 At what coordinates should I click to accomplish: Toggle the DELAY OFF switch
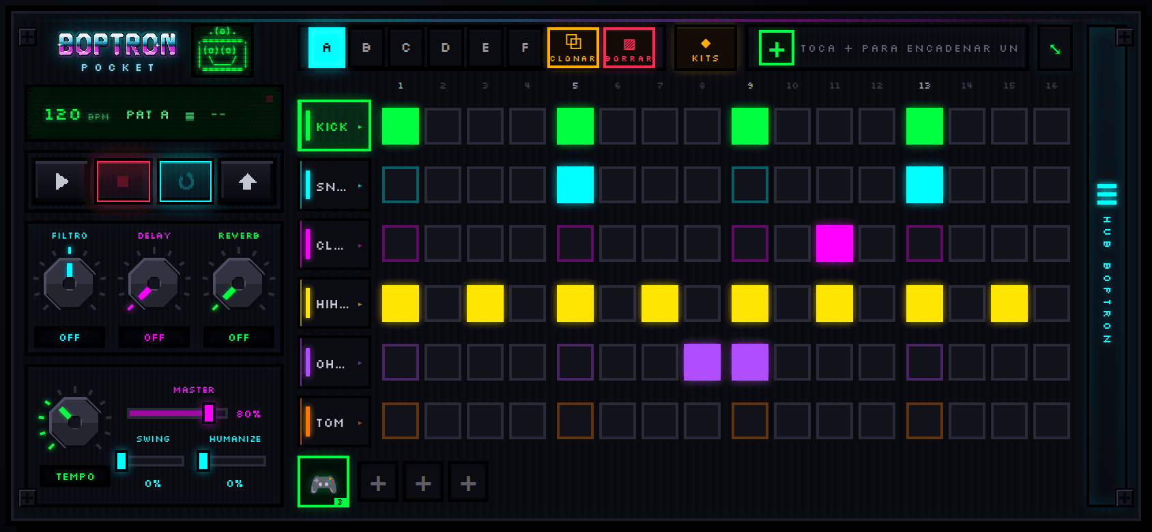tap(154, 338)
